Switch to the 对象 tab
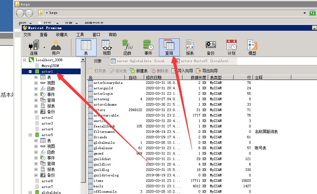The height and width of the screenshot is (194, 317). tap(98, 61)
